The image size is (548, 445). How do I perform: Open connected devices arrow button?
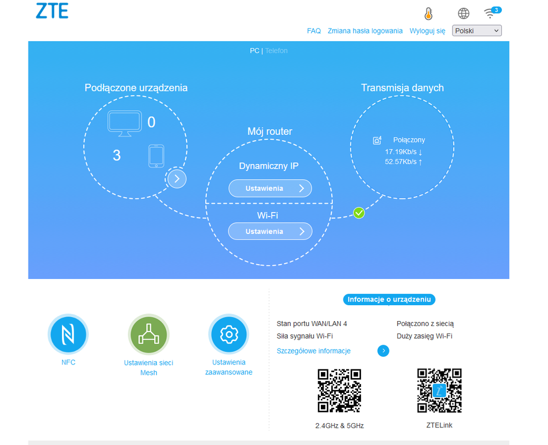[177, 179]
